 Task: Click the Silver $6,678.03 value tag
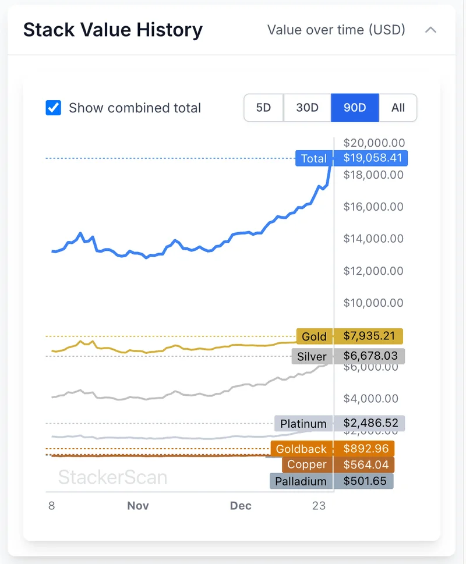[x=371, y=356]
